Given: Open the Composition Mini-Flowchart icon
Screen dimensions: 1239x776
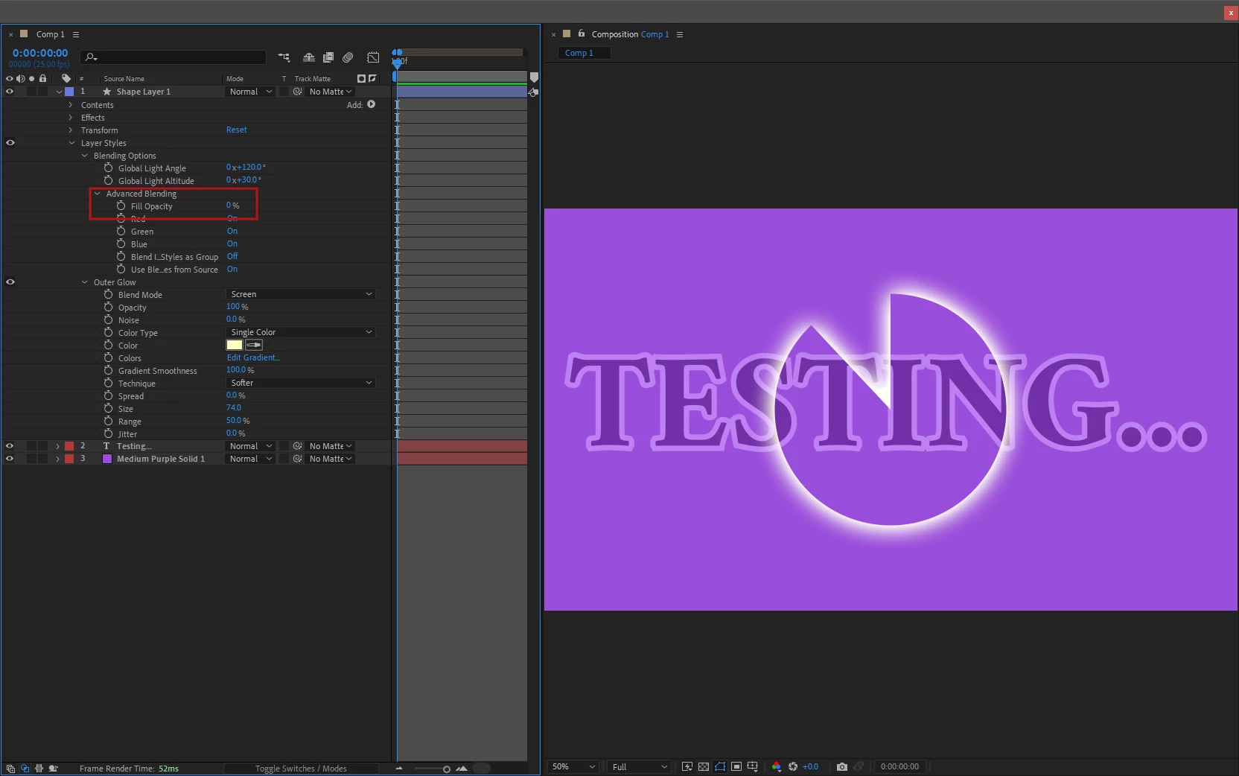Looking at the screenshot, I should coord(284,57).
